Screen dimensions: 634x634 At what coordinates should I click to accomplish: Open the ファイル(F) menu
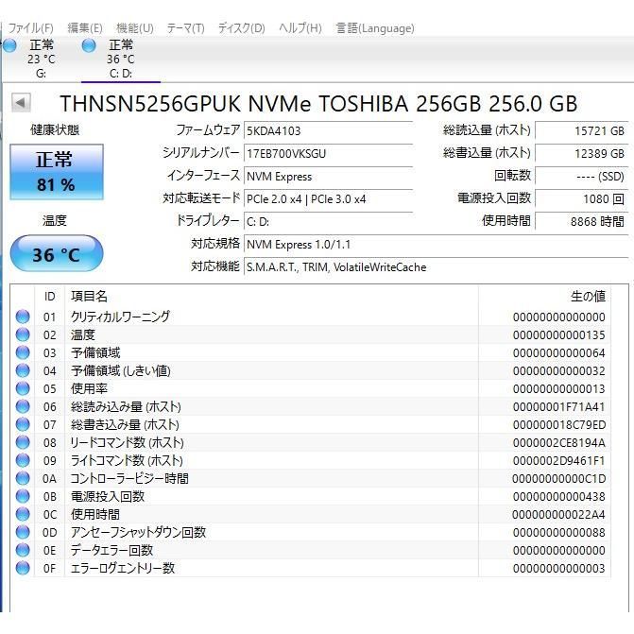(x=31, y=28)
